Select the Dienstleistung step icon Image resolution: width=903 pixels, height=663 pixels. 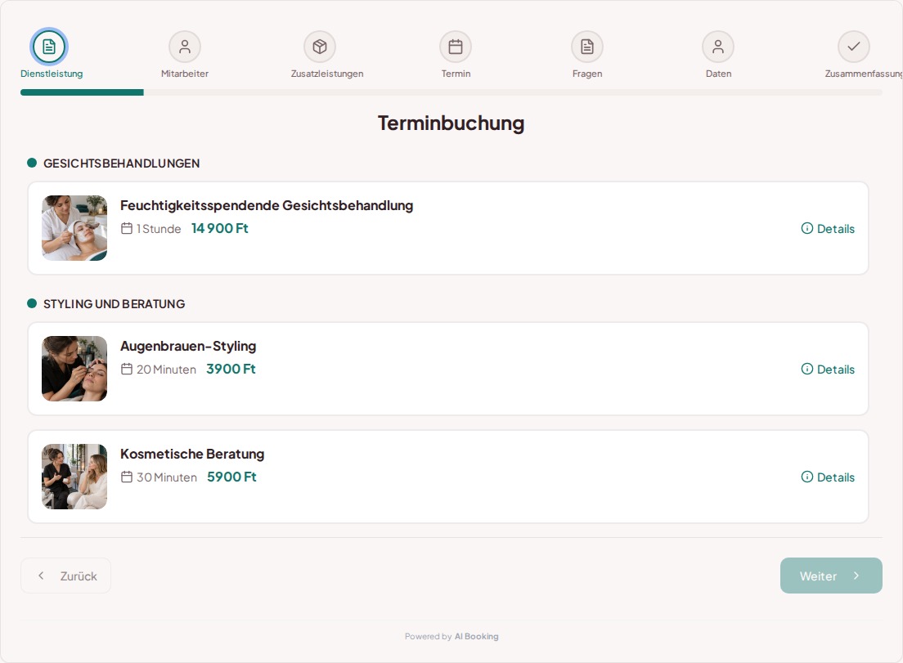point(49,47)
